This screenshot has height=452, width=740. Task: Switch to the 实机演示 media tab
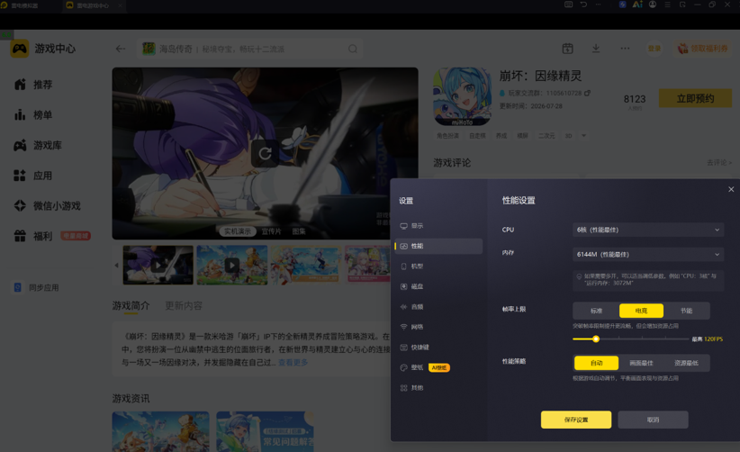238,231
